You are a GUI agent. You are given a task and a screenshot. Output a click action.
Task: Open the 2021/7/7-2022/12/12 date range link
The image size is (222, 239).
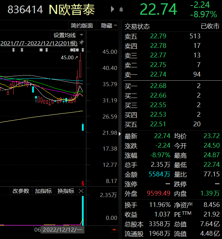tap(39, 43)
